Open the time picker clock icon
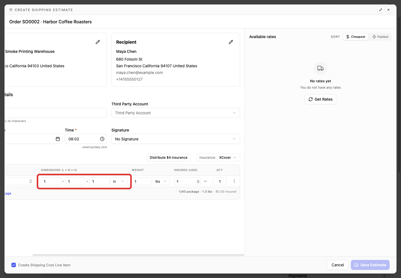401x278 pixels. click(102, 139)
